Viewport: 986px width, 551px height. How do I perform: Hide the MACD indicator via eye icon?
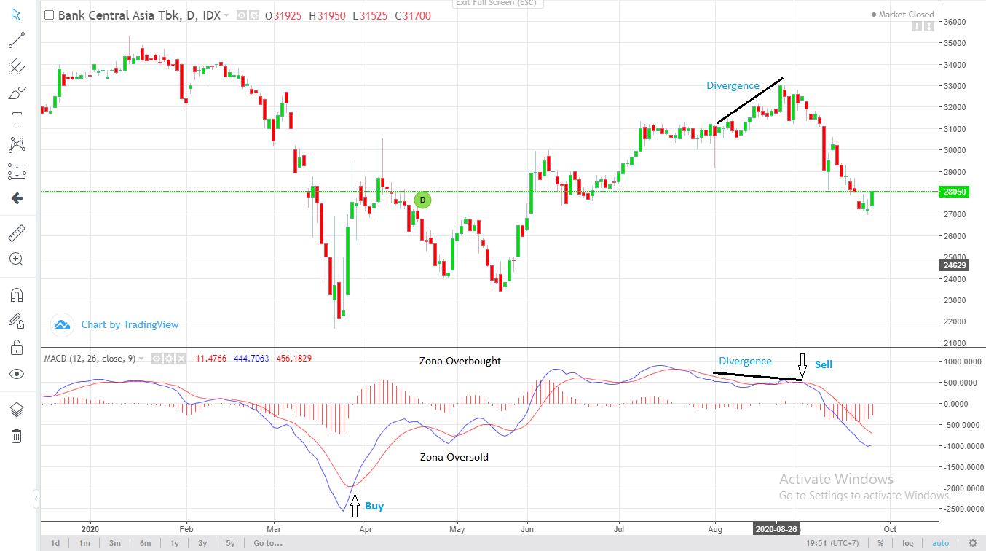tap(155, 359)
